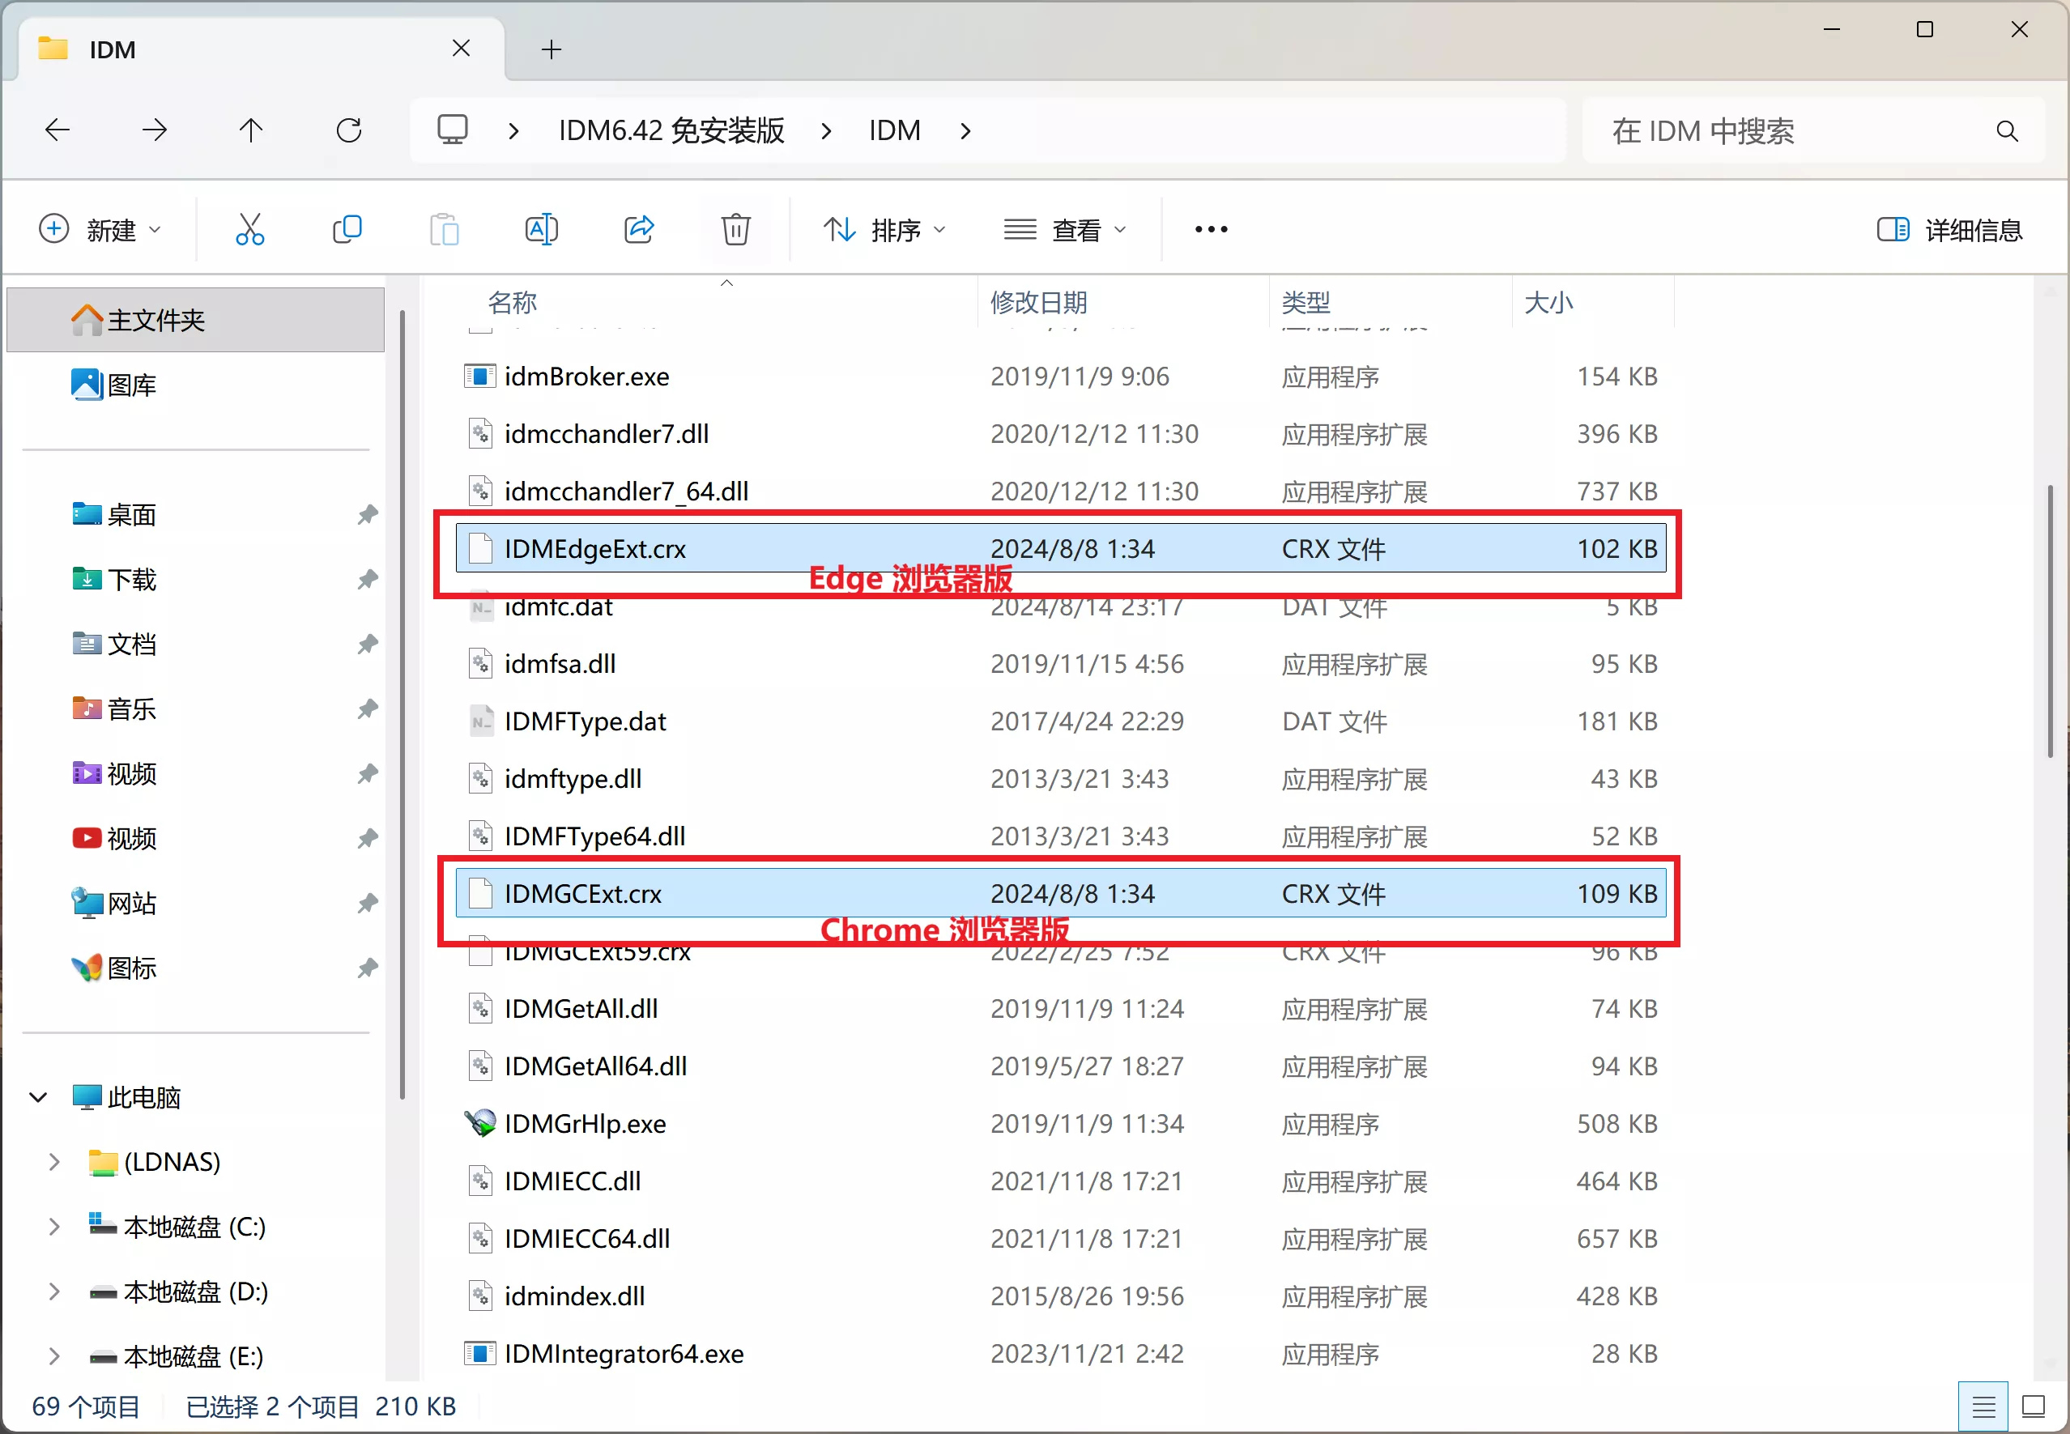The width and height of the screenshot is (2070, 1434).
Task: Toggle the 详细信息 details pane
Action: (x=1948, y=229)
